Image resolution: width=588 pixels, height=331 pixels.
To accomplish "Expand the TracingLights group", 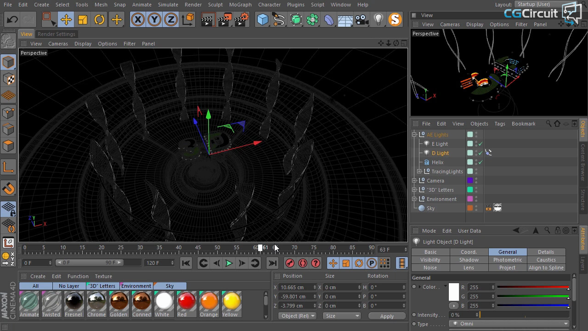I will (x=419, y=171).
